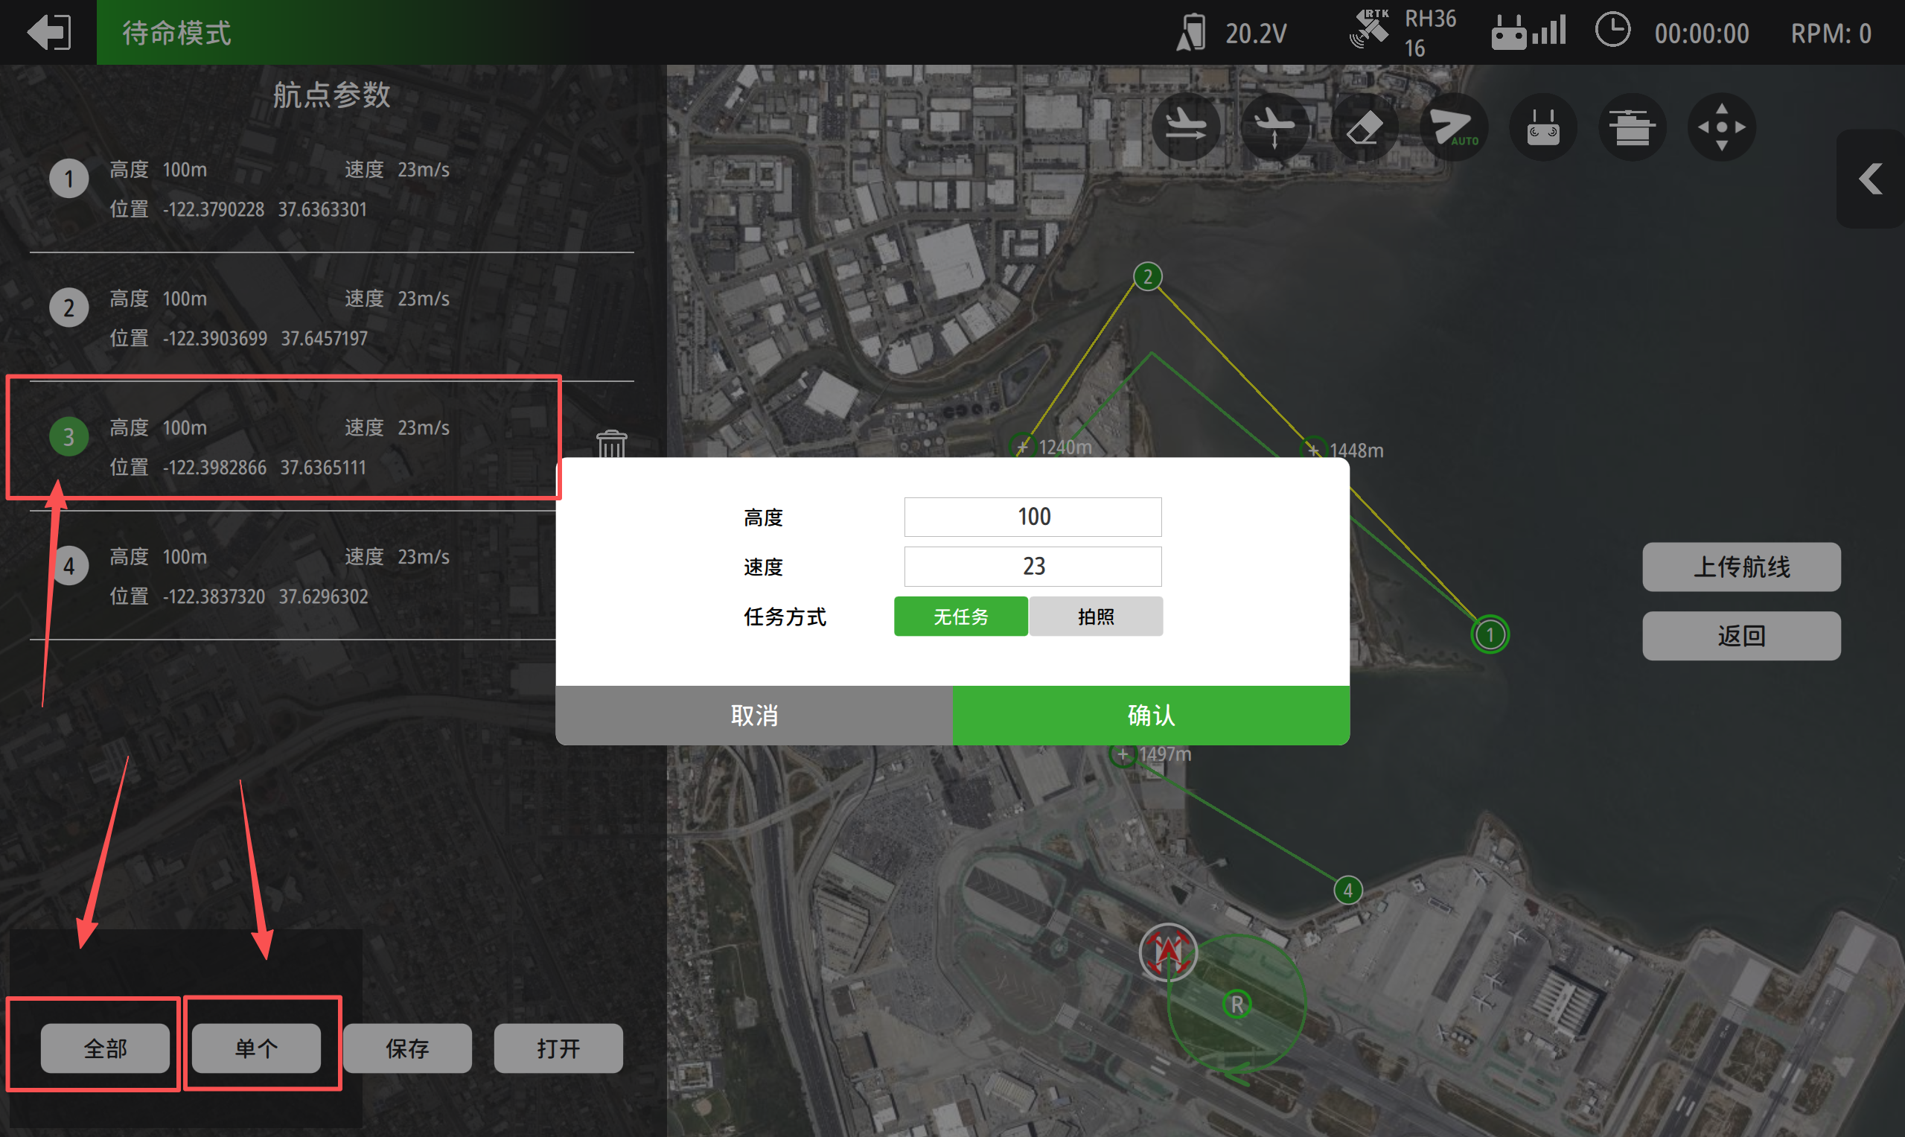Activate the AUTO flight arrow icon

pyautogui.click(x=1453, y=127)
